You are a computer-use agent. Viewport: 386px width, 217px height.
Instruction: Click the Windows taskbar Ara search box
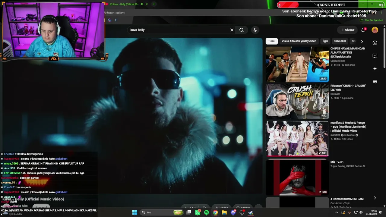click(162, 212)
